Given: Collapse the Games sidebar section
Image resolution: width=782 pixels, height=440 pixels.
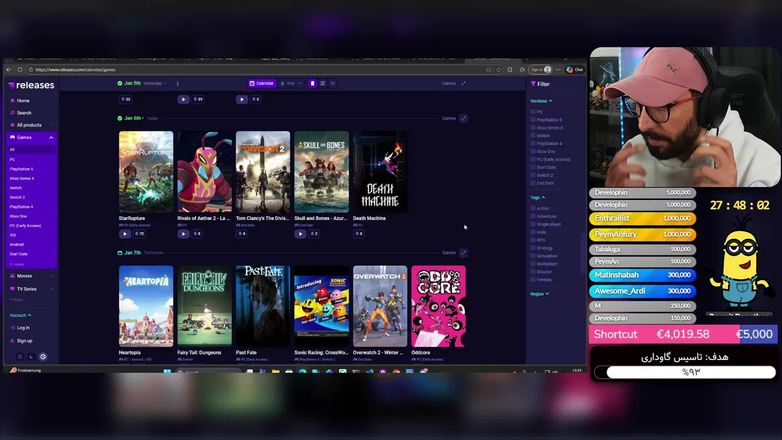Looking at the screenshot, I should pyautogui.click(x=51, y=137).
